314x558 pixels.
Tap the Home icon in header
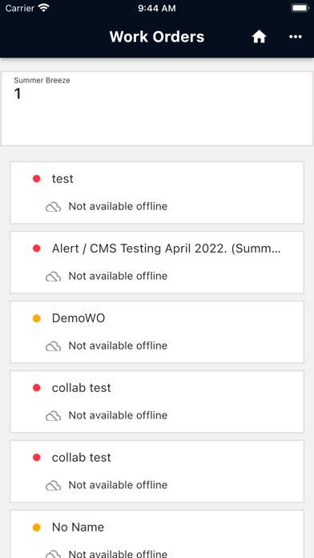(260, 37)
